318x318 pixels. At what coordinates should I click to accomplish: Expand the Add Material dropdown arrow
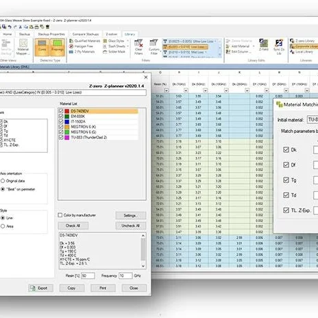click(254, 47)
